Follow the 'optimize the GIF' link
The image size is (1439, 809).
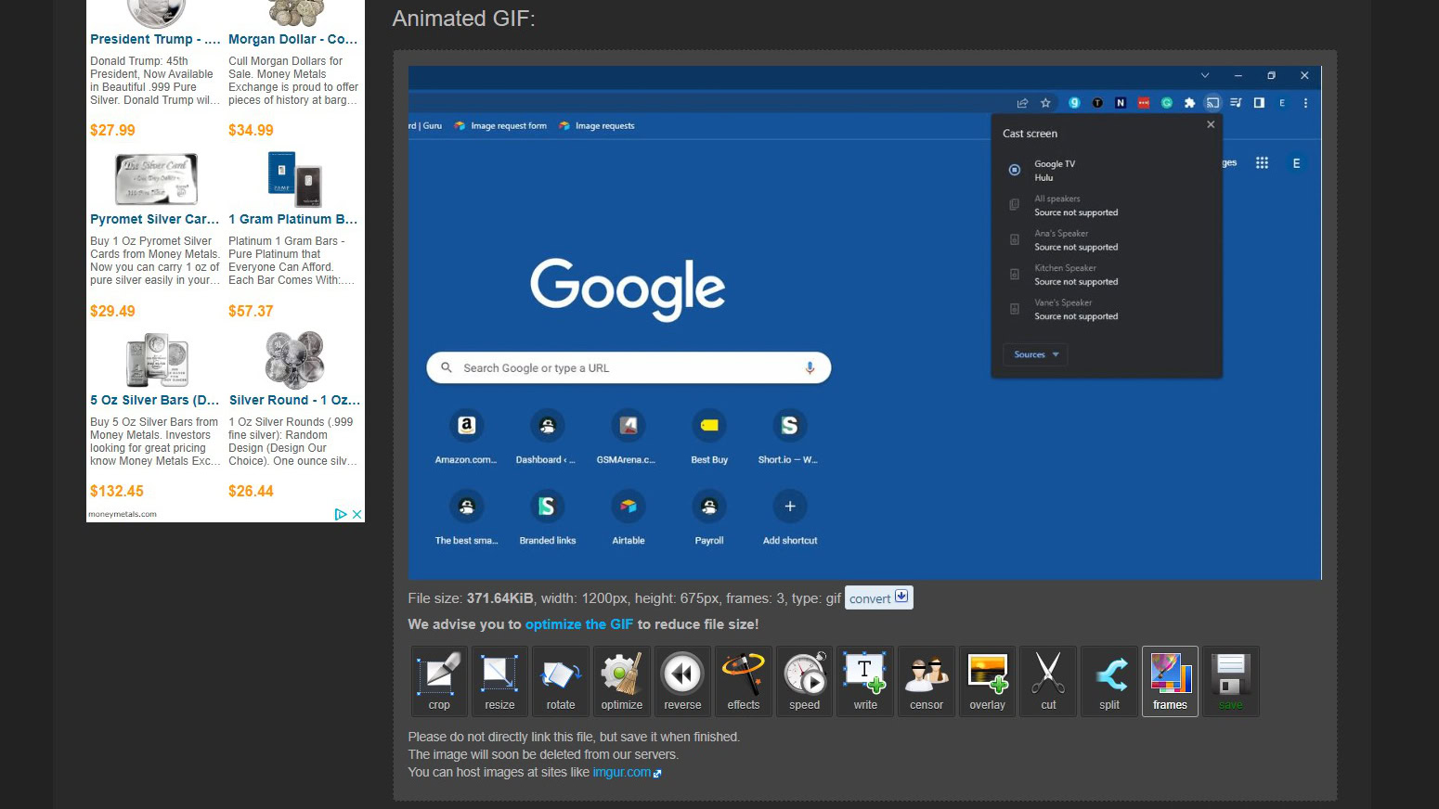pyautogui.click(x=579, y=624)
